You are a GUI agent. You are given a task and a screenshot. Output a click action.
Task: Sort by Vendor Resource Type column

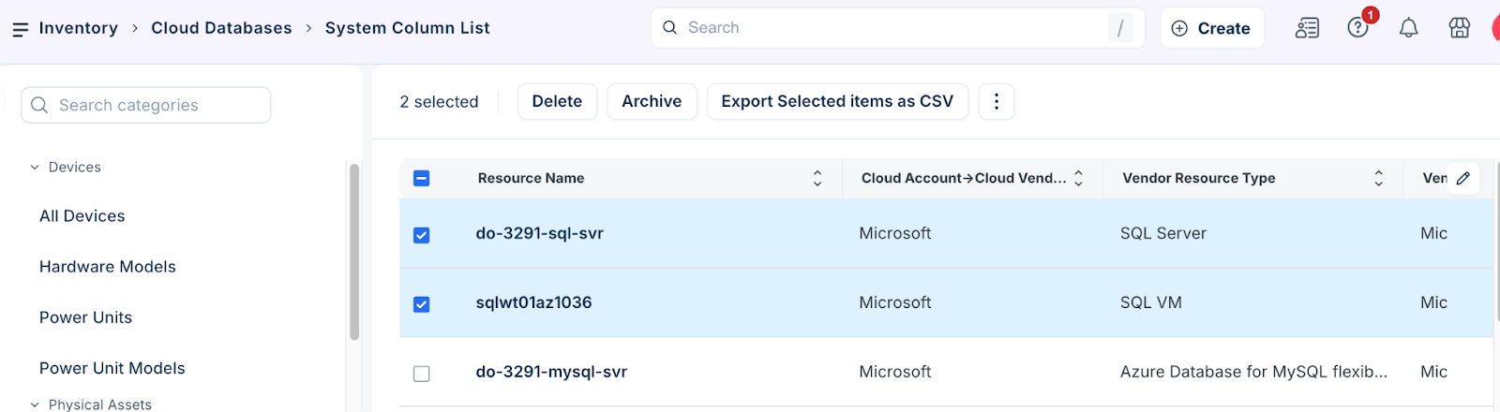(x=1378, y=178)
